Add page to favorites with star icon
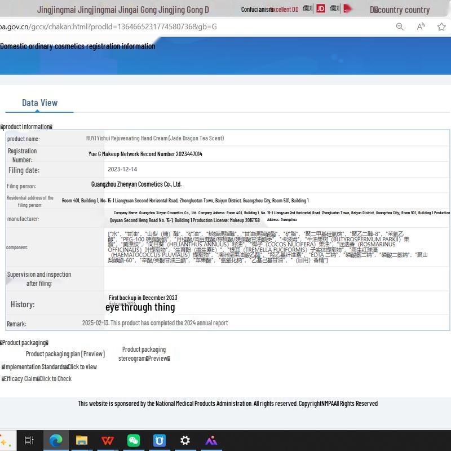The image size is (451, 451). point(441,26)
